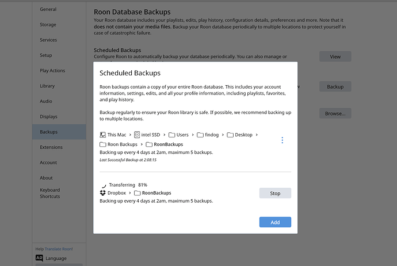Add a new scheduled backup
The image size is (397, 266).
[275, 222]
